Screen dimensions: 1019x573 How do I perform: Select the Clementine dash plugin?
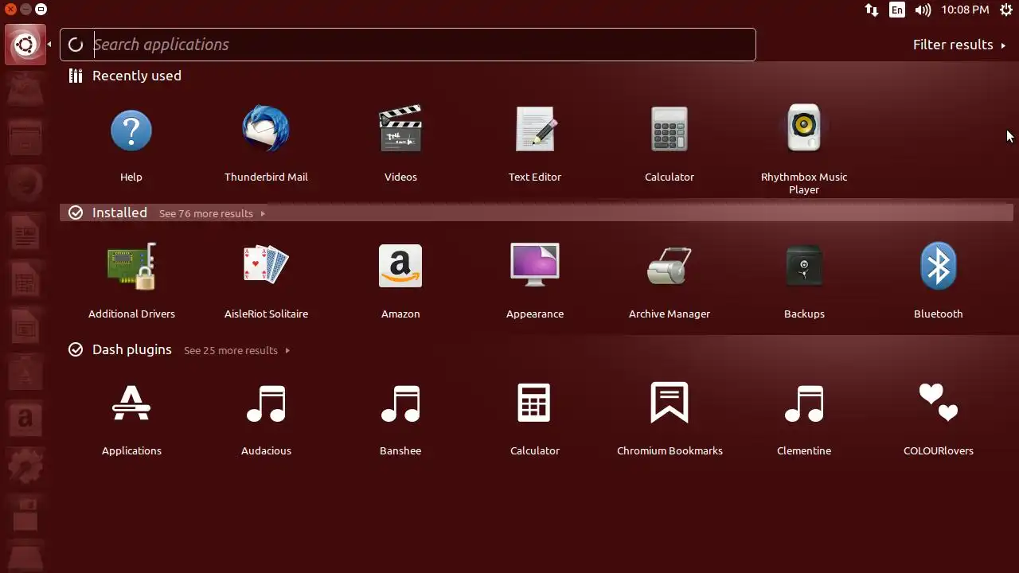pos(804,403)
